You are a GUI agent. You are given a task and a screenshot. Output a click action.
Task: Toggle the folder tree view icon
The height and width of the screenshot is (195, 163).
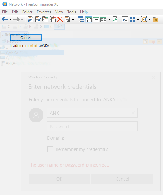[x=81, y=19]
